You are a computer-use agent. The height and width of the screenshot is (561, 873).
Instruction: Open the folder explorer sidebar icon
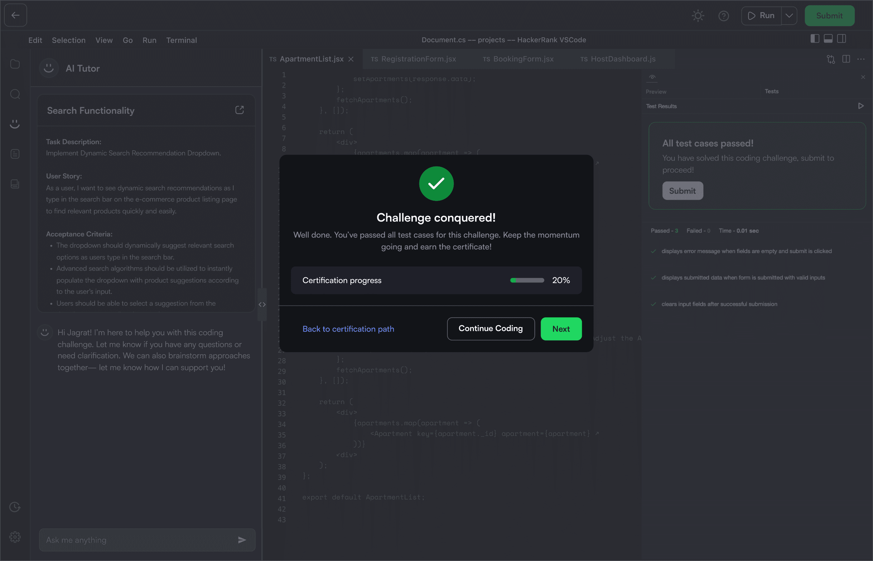(15, 64)
